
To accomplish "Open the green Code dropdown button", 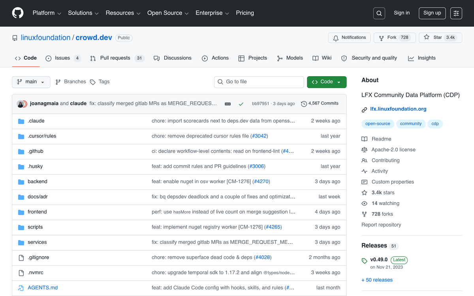I will click(x=327, y=82).
